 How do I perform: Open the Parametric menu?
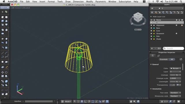(101, 1)
